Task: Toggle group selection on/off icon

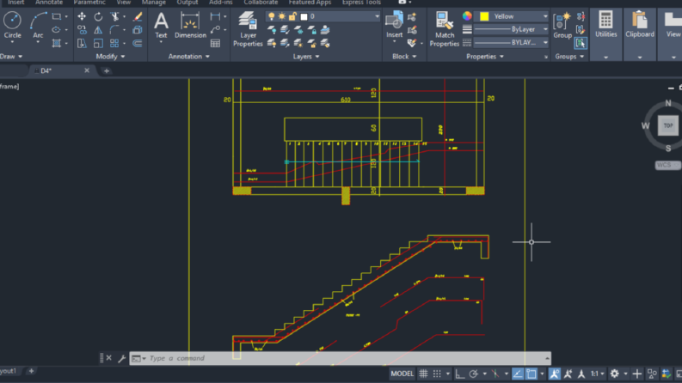Action: (581, 43)
